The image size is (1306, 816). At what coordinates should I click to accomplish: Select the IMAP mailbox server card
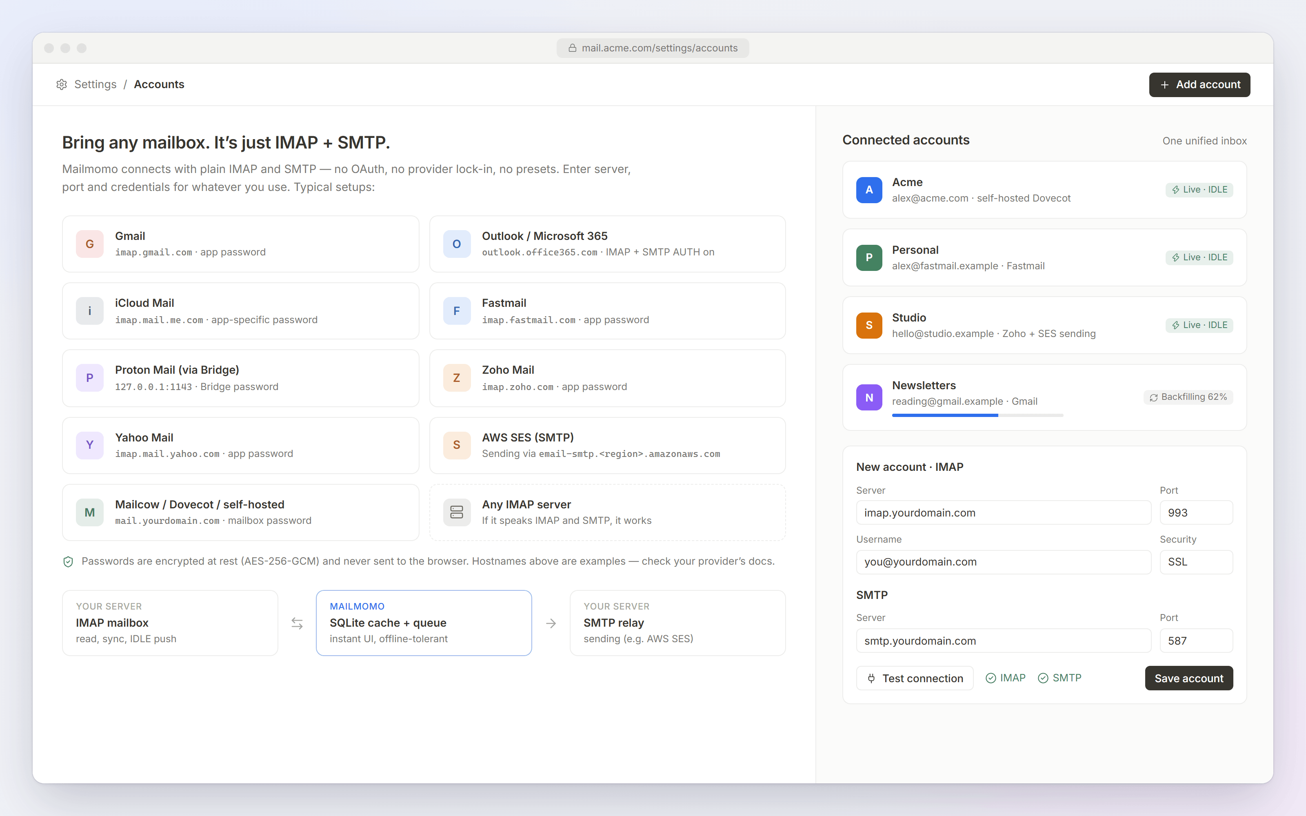coord(170,623)
